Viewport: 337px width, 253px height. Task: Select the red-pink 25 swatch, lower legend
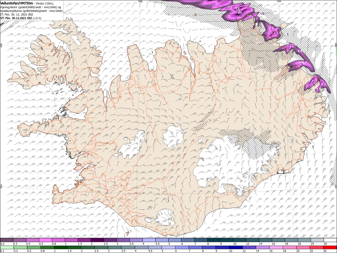coord(316,247)
